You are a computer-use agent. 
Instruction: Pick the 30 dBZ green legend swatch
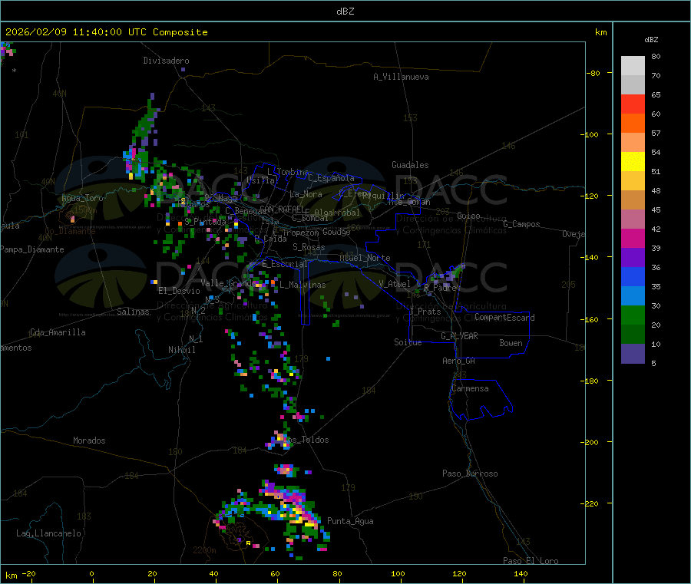tap(633, 315)
